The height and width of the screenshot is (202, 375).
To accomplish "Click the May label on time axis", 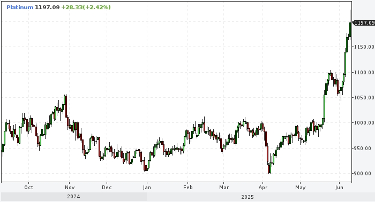I will pyautogui.click(x=301, y=188).
